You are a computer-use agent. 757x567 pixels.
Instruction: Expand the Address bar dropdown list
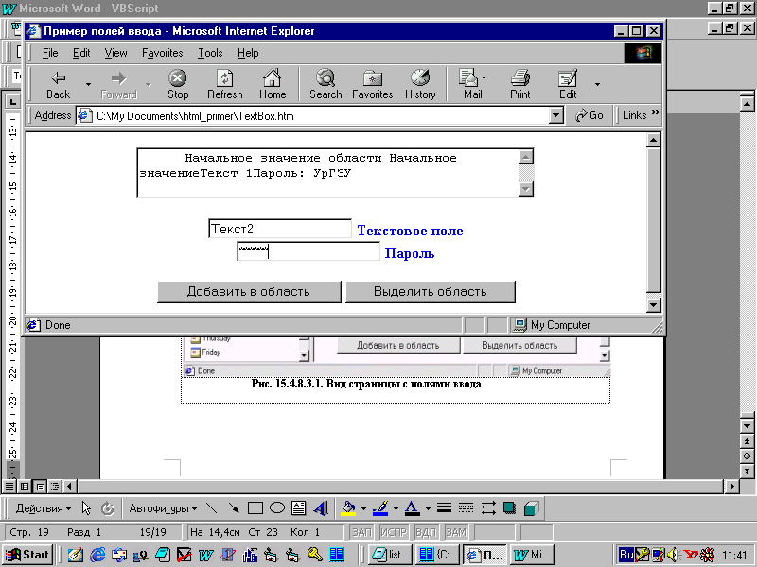pos(556,115)
